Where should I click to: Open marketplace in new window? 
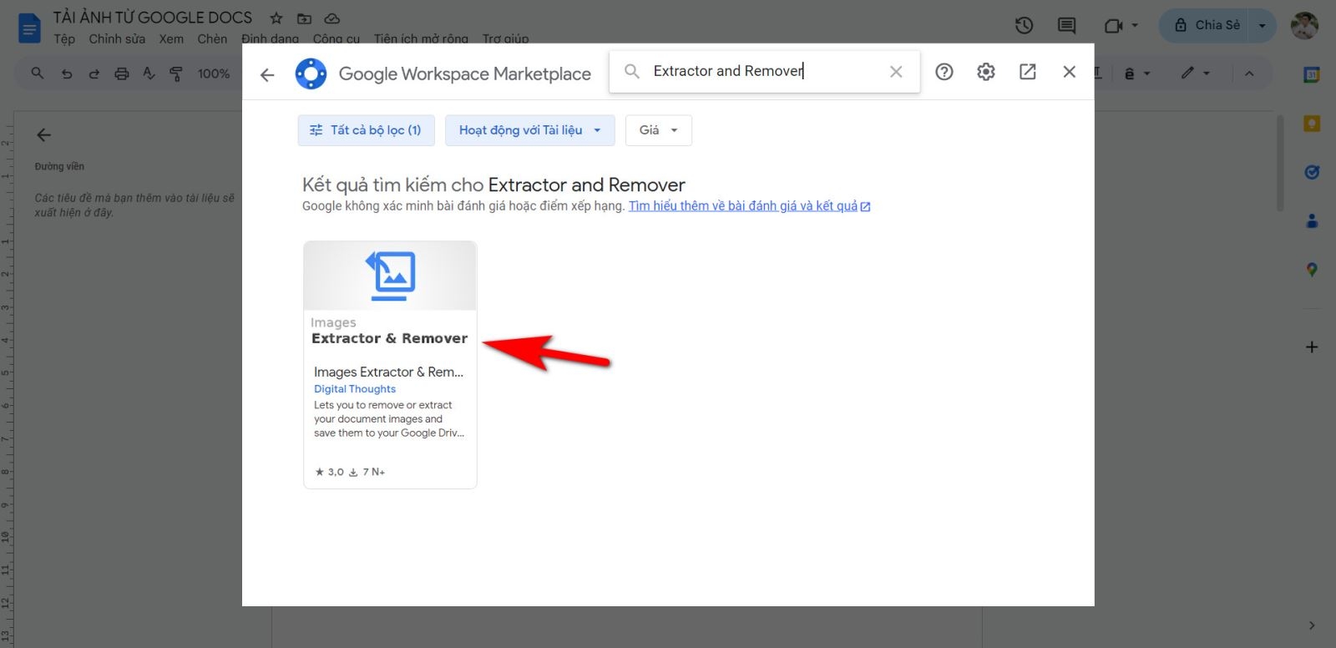(1028, 72)
